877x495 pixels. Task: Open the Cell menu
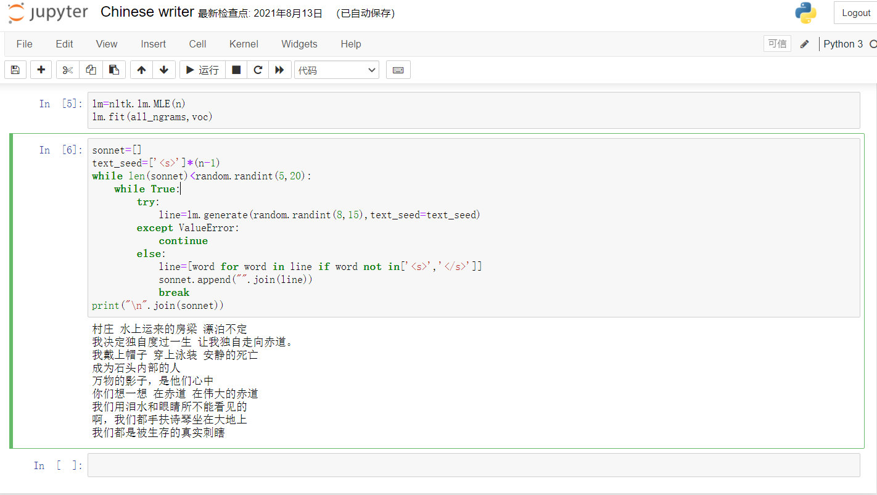[197, 44]
